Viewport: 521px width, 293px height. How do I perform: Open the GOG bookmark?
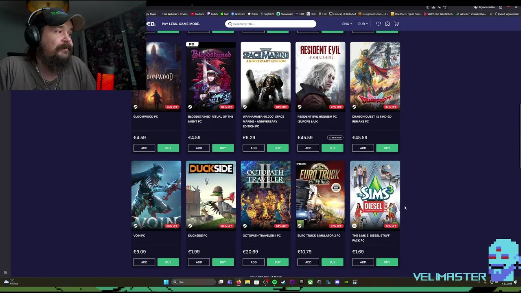312,14
